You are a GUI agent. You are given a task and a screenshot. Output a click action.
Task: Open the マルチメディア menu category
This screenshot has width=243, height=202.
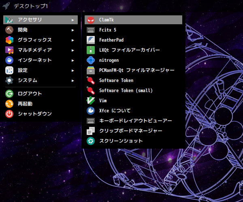40,50
